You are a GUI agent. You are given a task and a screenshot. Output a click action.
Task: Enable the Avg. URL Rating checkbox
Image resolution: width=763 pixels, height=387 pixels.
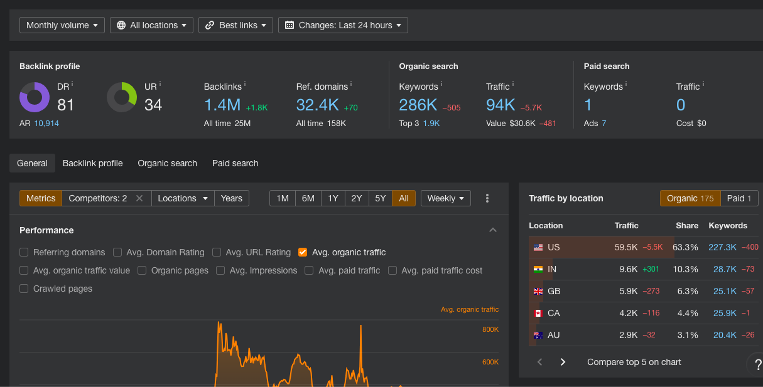(217, 252)
